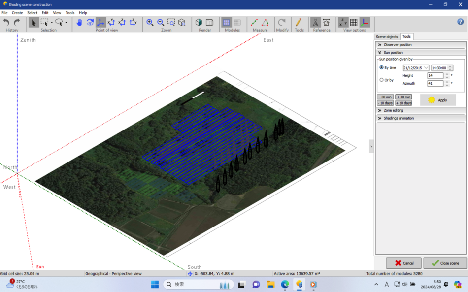The image size is (468, 292).
Task: Click the Microsoft Edge taskbar icon
Action: point(285,284)
